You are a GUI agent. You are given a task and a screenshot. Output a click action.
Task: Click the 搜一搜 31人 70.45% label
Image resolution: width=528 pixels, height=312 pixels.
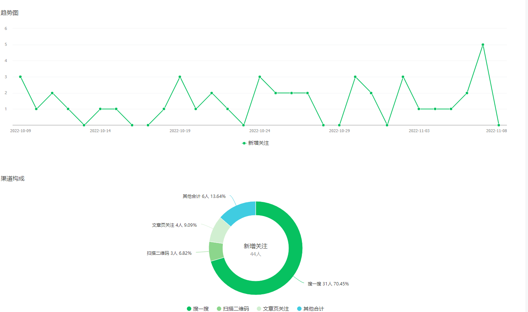(328, 284)
